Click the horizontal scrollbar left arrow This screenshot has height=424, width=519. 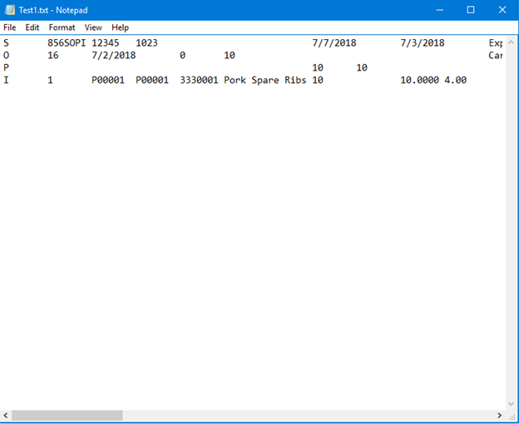pyautogui.click(x=7, y=415)
